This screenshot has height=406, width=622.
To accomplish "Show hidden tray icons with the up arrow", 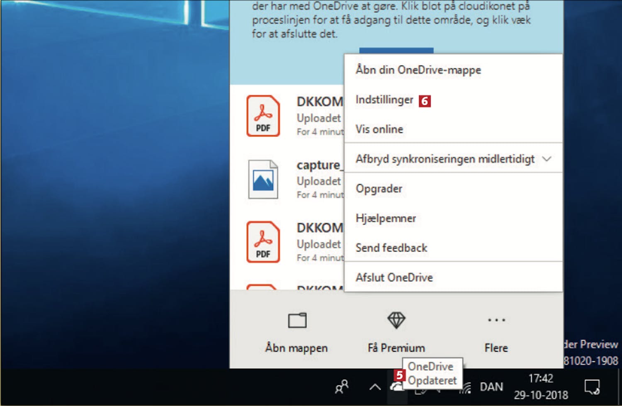I will point(375,387).
